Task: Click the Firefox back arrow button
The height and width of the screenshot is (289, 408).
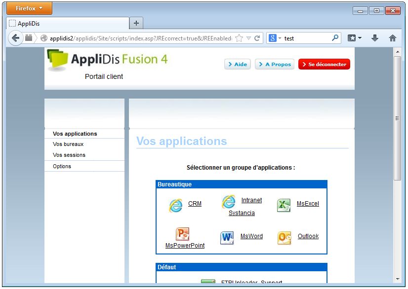Action: (x=15, y=38)
